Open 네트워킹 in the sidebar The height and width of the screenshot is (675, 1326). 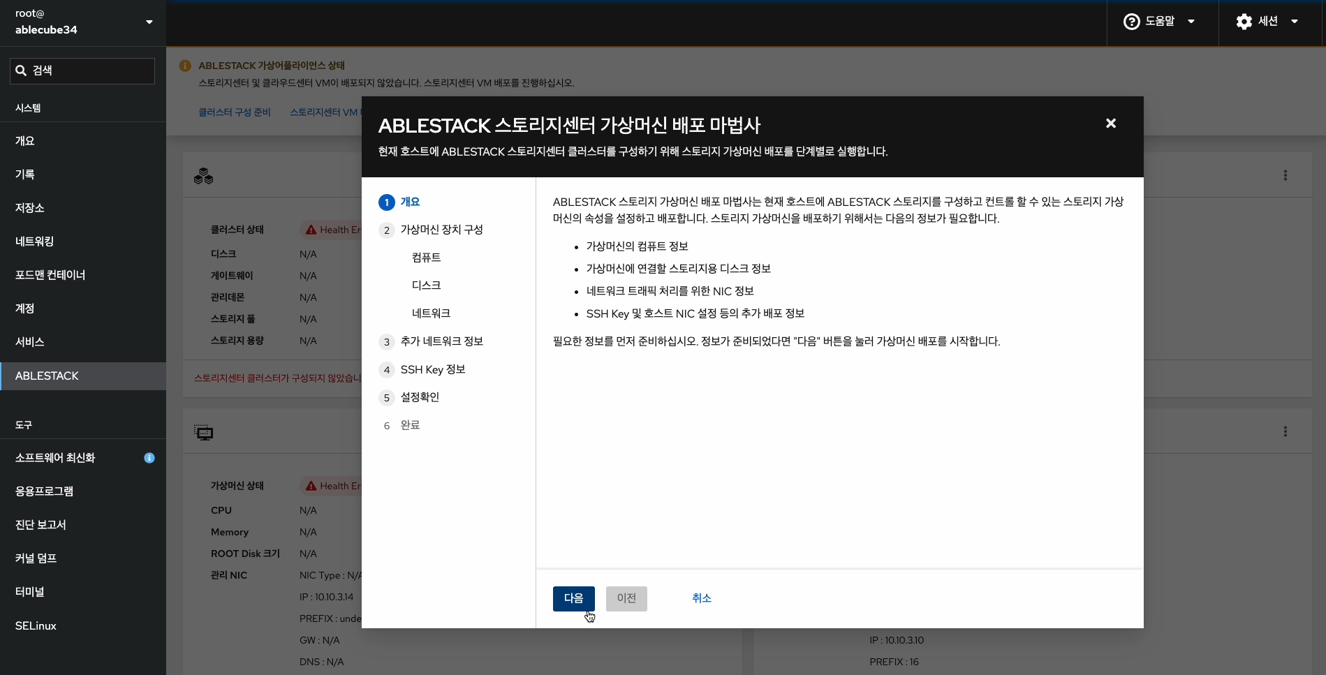(x=35, y=242)
